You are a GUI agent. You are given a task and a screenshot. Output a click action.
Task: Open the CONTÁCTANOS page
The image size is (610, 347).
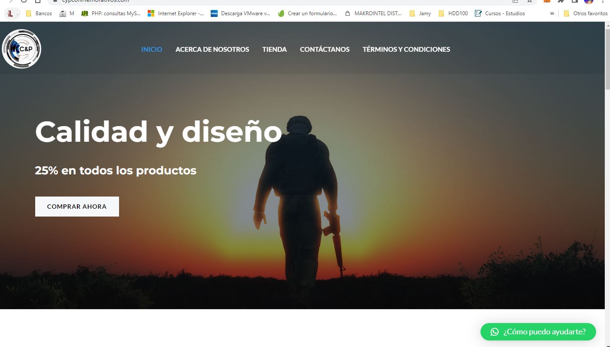[x=325, y=50]
